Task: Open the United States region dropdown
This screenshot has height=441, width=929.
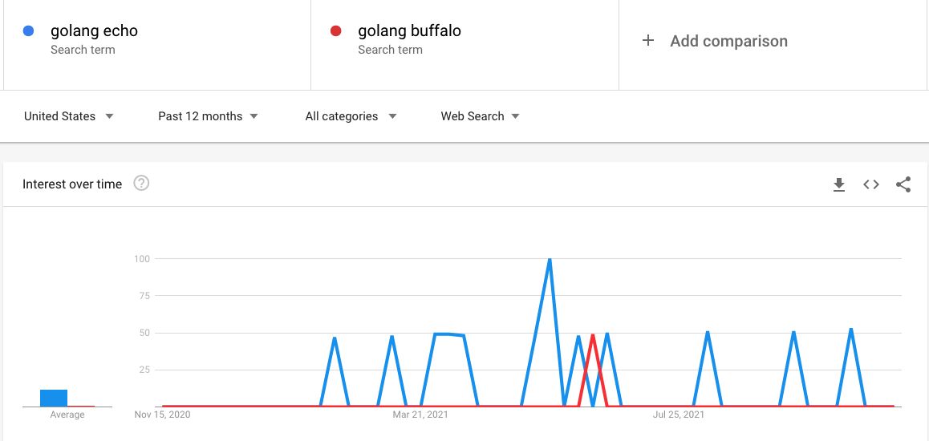Action: (68, 116)
